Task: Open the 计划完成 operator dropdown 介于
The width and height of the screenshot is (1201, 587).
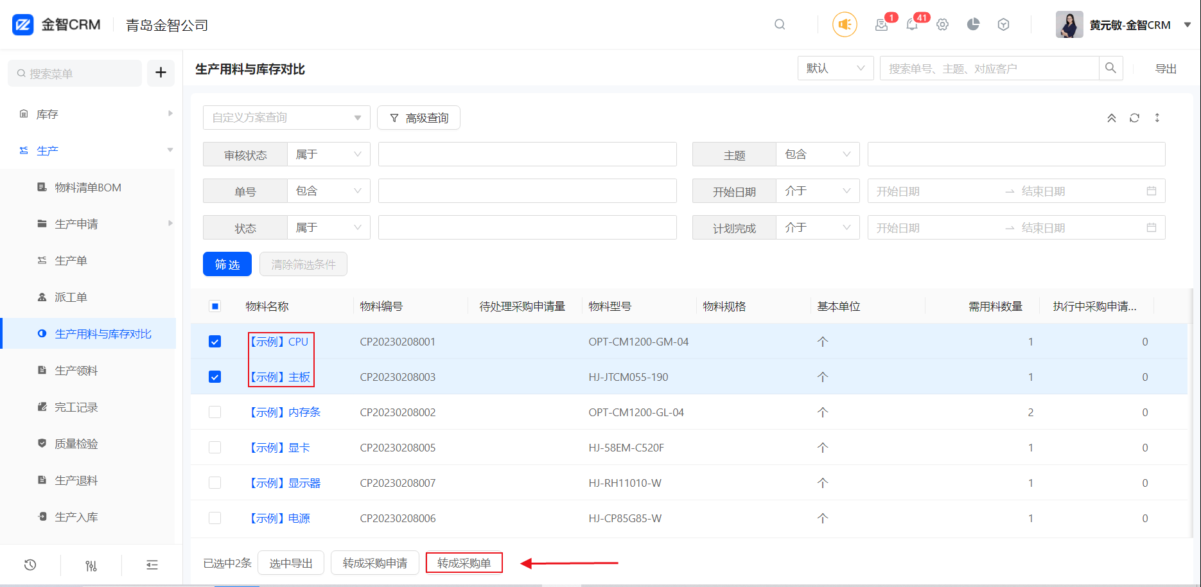Action: click(818, 227)
